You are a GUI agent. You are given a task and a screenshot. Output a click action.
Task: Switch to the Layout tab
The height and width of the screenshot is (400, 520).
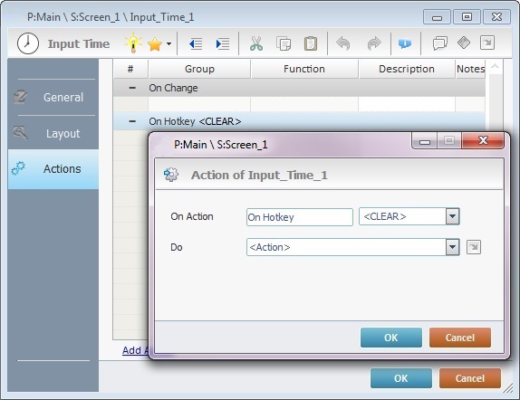(x=53, y=133)
